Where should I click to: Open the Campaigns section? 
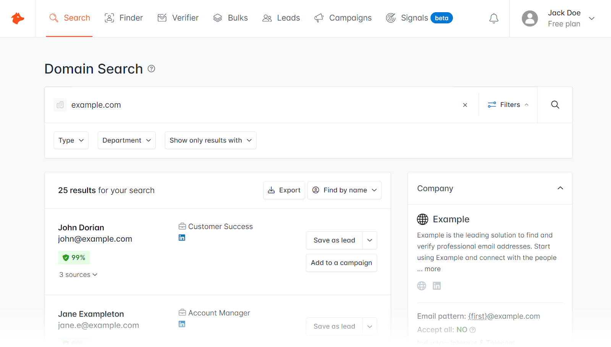pos(343,18)
